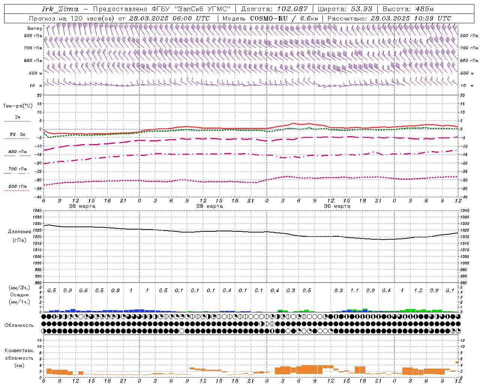Click the (мм/3ч.) units label
The height and width of the screenshot is (384, 480).
(19, 288)
